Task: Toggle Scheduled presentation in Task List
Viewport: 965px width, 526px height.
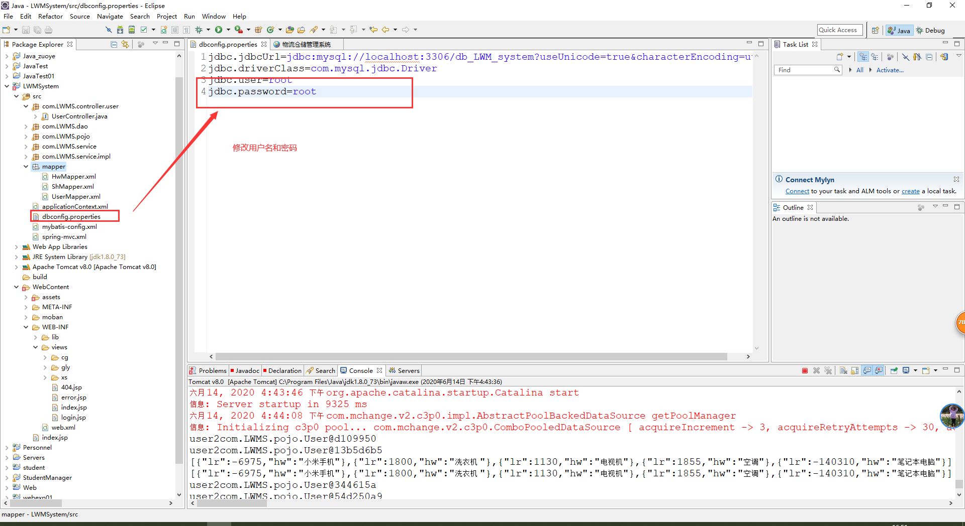Action: [x=875, y=57]
